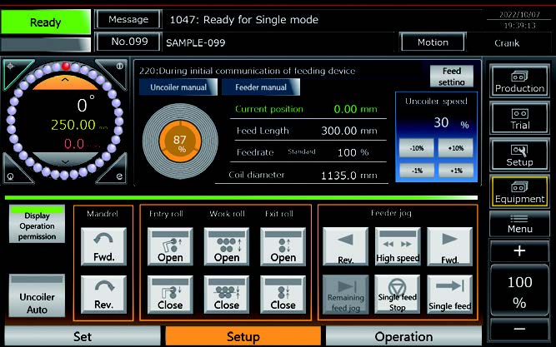556x347 pixels.
Task: Rotate Mandrel in reverse with Rev. button
Action: tap(103, 295)
